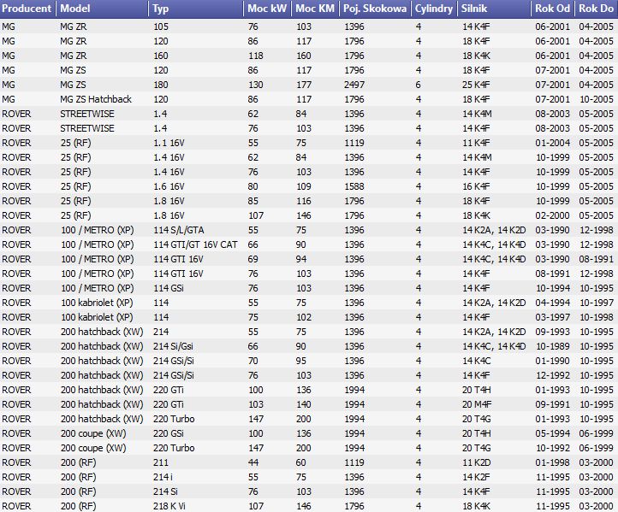Click horsepower value 116
The image size is (618, 512).
coord(304,201)
